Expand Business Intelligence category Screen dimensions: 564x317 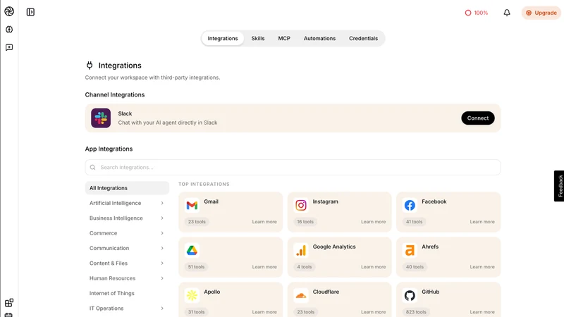pos(127,218)
